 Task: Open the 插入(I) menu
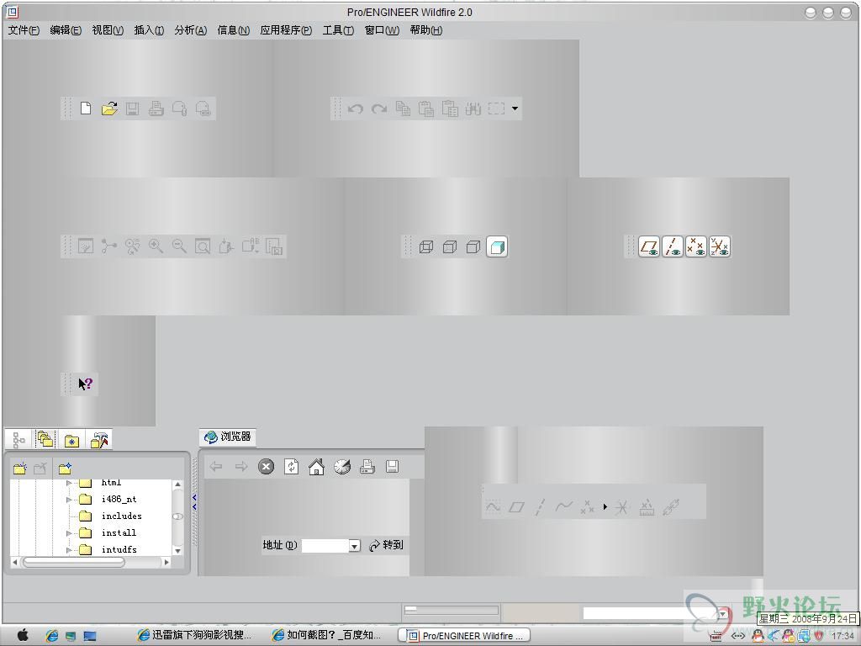[149, 30]
